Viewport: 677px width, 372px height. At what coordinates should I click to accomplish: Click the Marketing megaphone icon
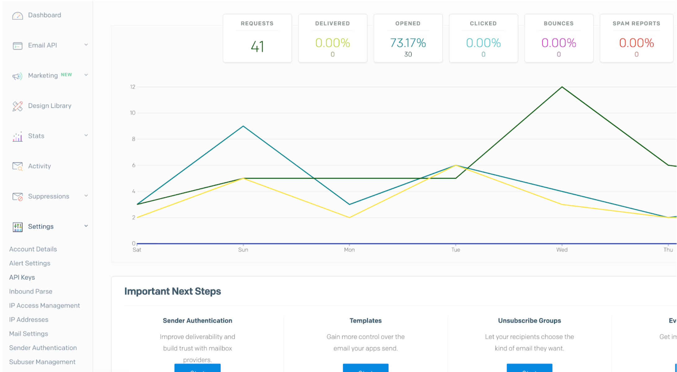(17, 76)
